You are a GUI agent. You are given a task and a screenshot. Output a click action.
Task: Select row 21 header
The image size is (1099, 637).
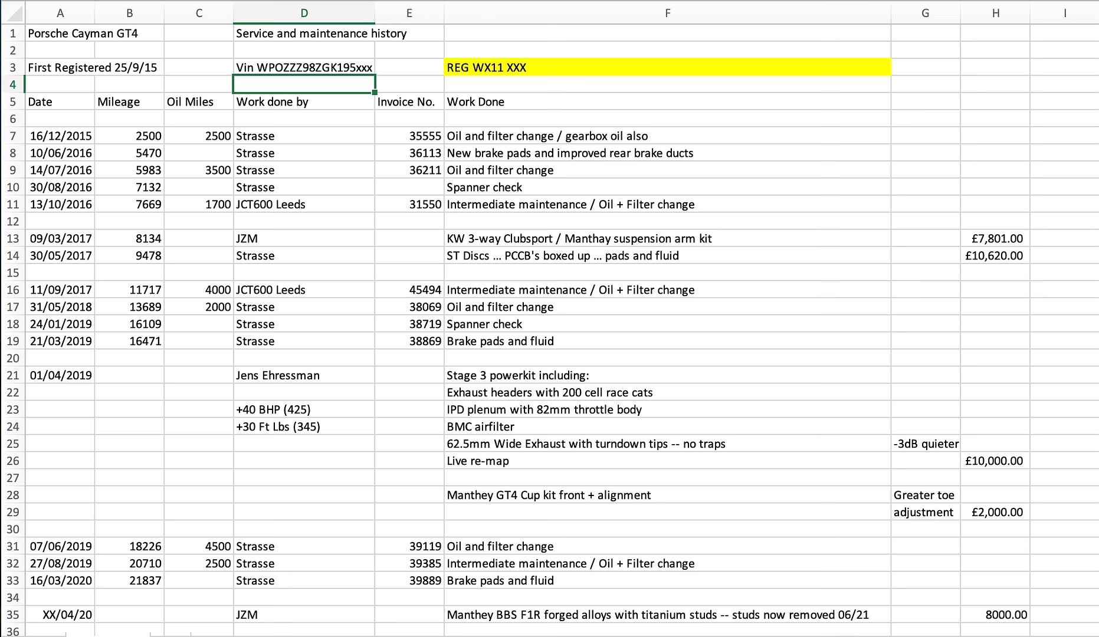(12, 375)
